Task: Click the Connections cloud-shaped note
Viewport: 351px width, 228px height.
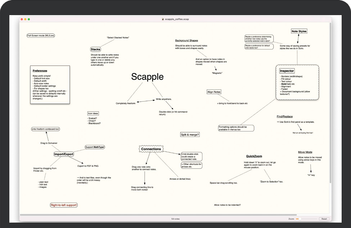Action: (x=151, y=149)
